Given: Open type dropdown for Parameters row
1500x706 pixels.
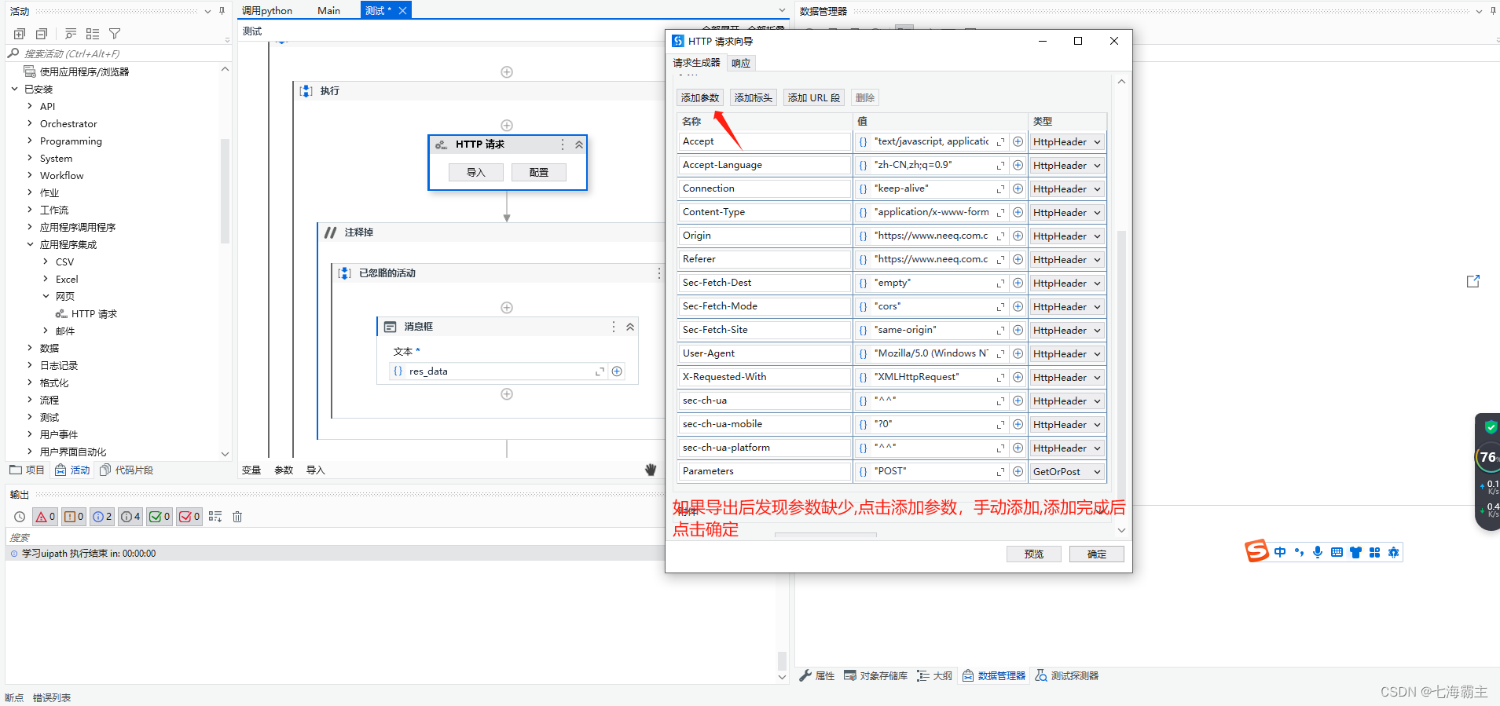Looking at the screenshot, I should coord(1067,472).
